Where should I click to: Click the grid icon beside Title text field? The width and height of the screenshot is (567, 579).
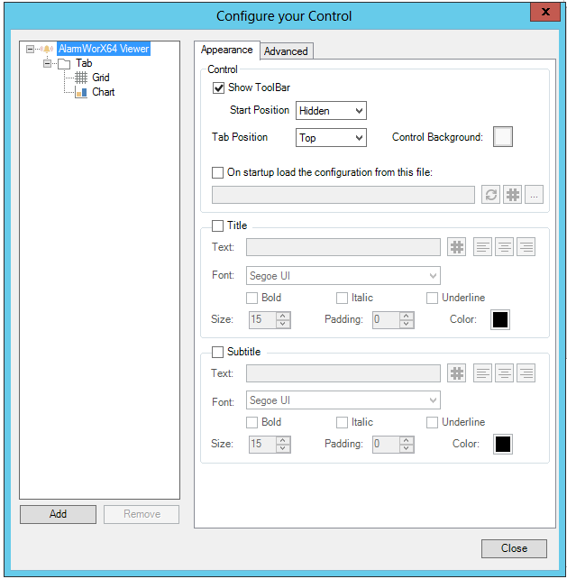[457, 247]
